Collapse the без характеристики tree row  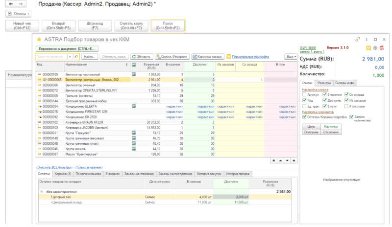click(42, 191)
